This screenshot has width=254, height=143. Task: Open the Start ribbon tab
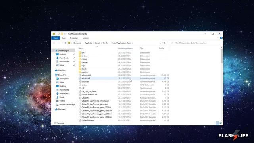(64, 38)
